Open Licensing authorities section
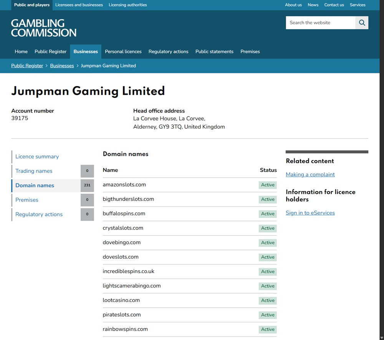The height and width of the screenshot is (340, 384). pos(128,5)
